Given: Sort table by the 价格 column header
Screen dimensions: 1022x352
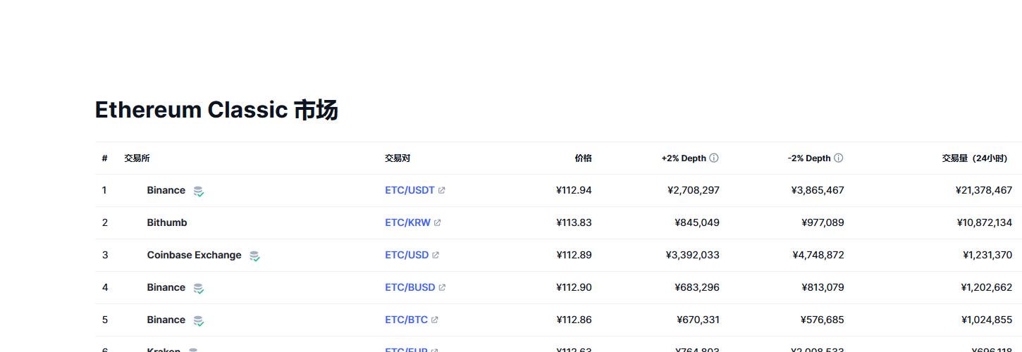Looking at the screenshot, I should tap(583, 158).
